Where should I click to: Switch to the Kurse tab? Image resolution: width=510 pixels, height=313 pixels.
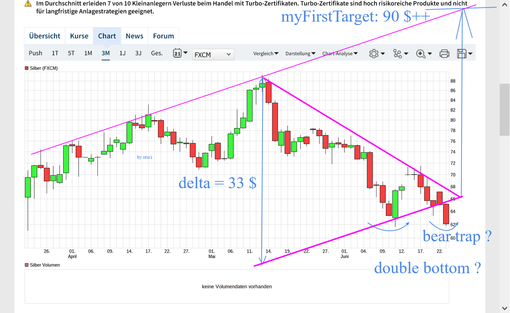point(79,36)
